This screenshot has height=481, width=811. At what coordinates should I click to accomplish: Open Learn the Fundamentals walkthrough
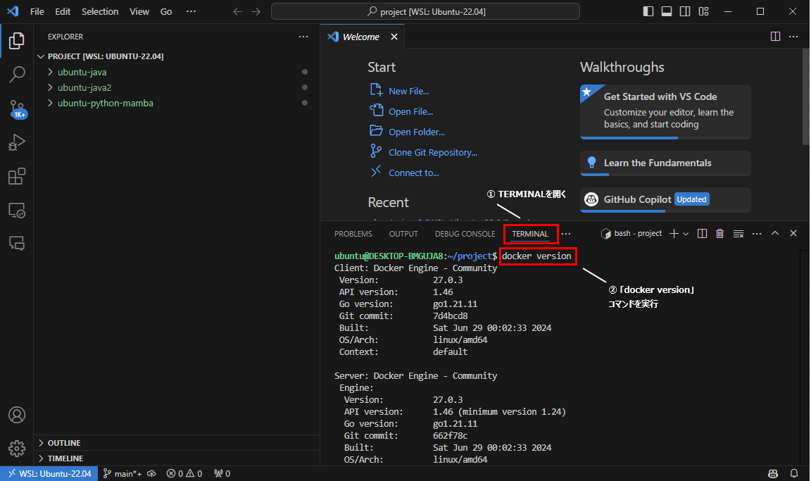tap(665, 163)
